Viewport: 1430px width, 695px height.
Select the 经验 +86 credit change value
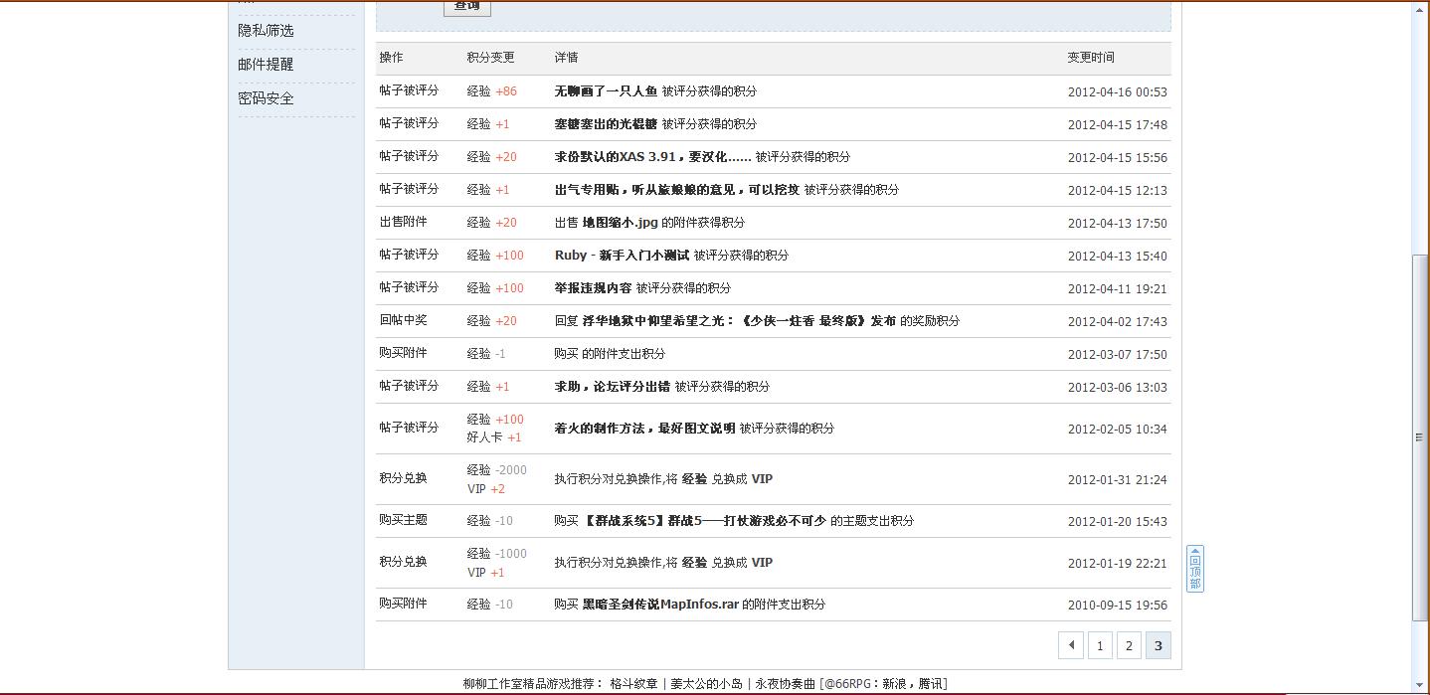tap(492, 91)
